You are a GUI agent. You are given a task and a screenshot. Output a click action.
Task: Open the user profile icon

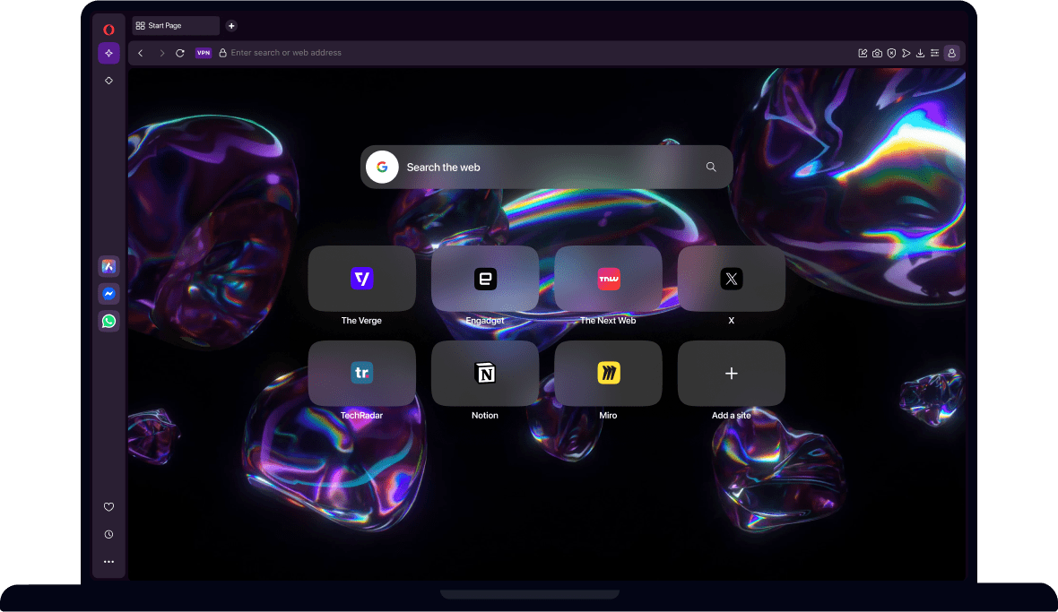951,53
